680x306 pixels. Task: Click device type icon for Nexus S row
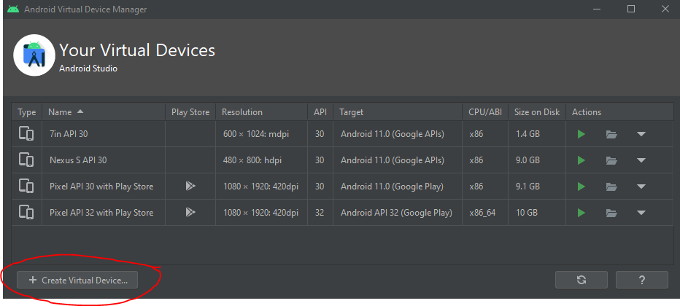(x=26, y=160)
